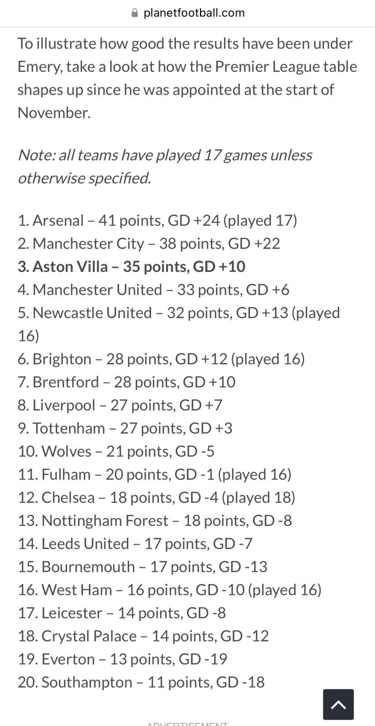This screenshot has width=375, height=726.
Task: Tap the Nottingham Forest entry
Action: coord(155,521)
